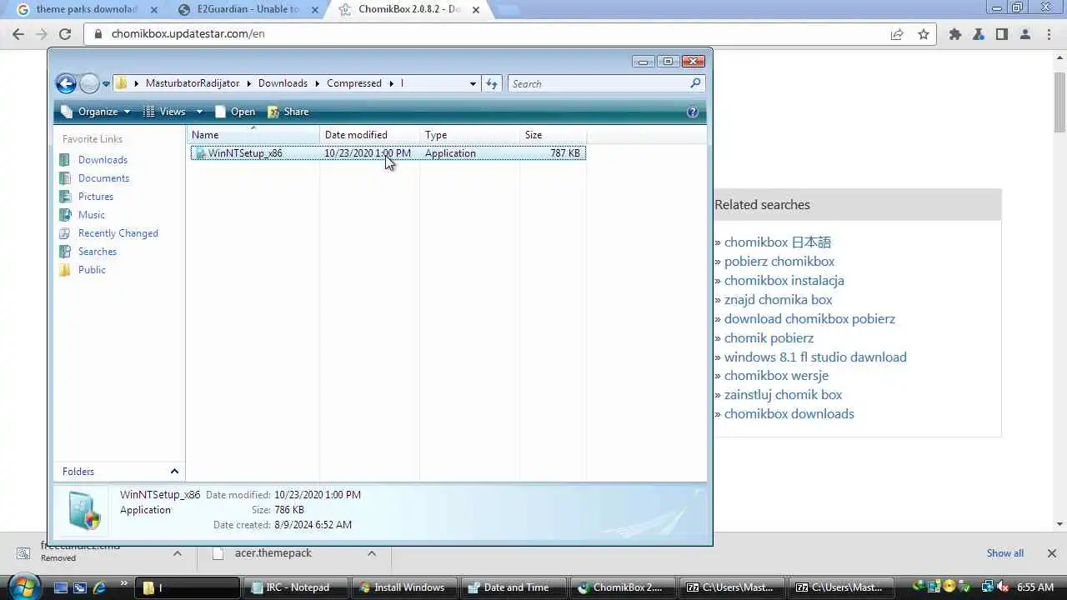The width and height of the screenshot is (1067, 600).
Task: Reload the Chrome page
Action: (x=65, y=34)
